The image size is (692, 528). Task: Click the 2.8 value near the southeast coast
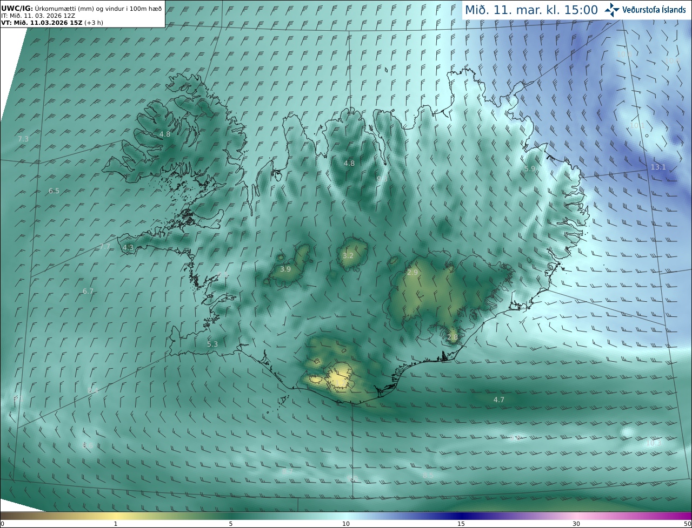pyautogui.click(x=453, y=337)
